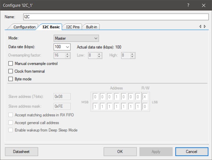
Task: Open the I2C Pins tab
Action: coord(72,27)
